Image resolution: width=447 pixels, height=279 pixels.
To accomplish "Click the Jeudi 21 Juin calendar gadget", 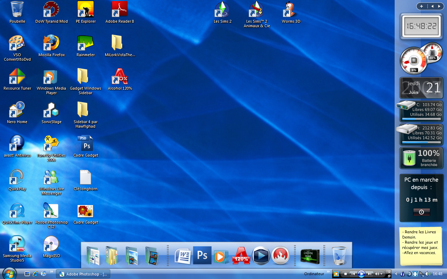I will coord(421,88).
